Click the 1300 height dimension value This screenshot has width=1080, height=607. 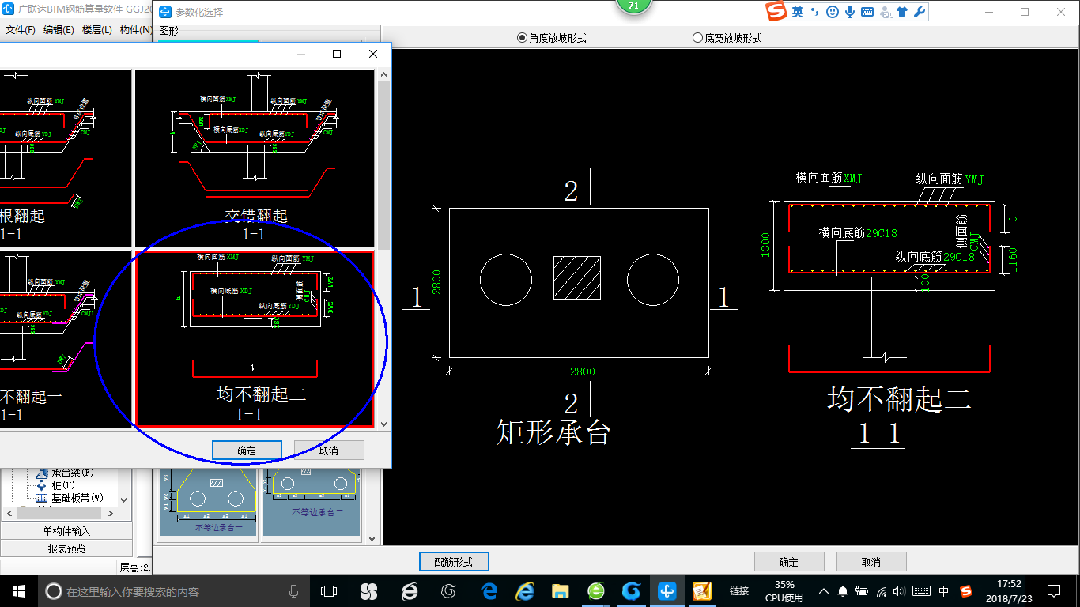[765, 245]
